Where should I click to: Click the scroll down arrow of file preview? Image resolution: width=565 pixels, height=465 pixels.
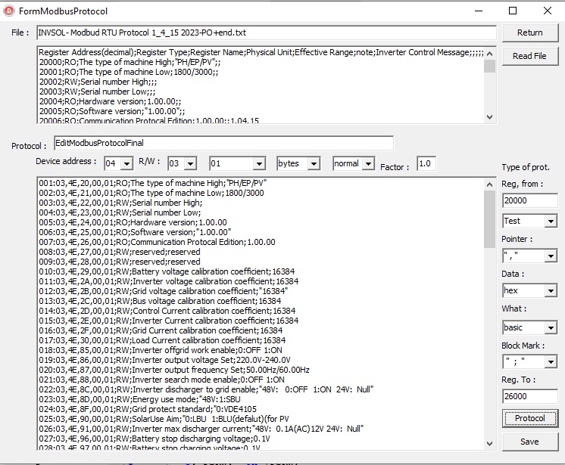[489, 116]
